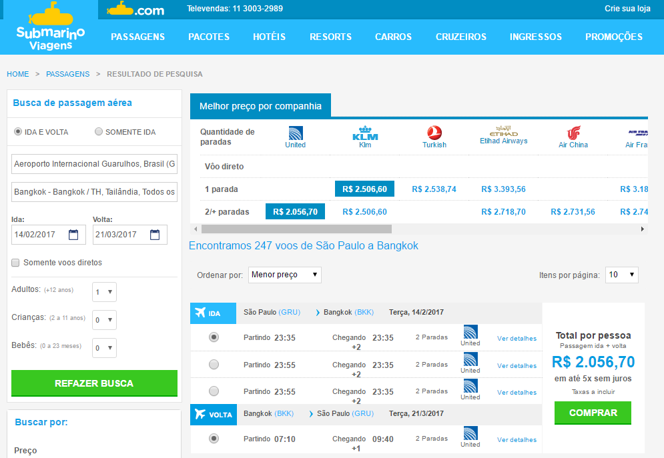Click Etihad 2/+ paradas price R$ 2.718,70

pos(503,212)
